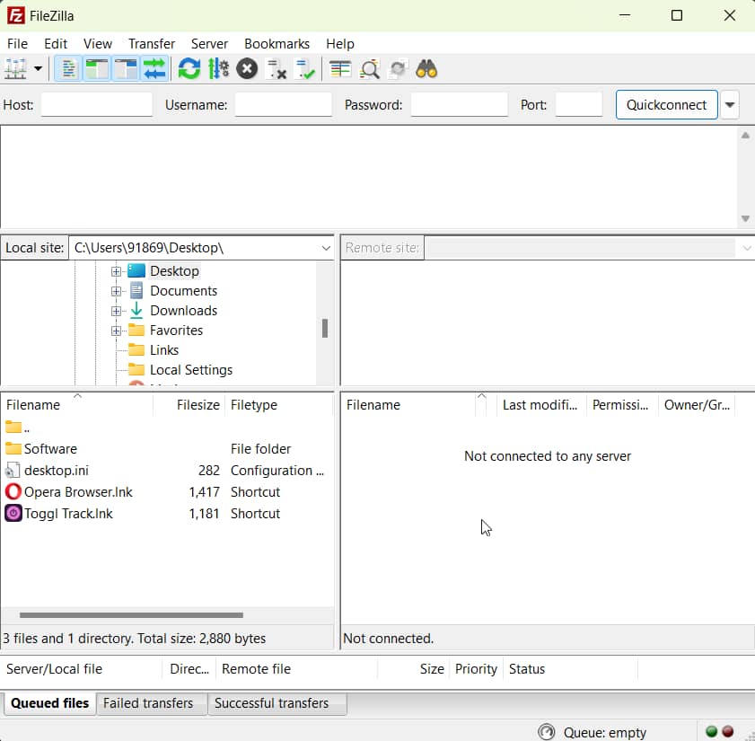Toggle local directory tree display
755x741 pixels.
(96, 68)
